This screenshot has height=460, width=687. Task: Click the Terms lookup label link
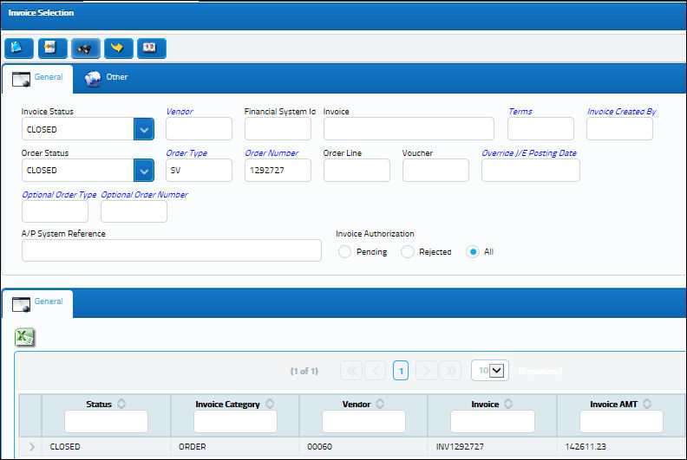520,112
